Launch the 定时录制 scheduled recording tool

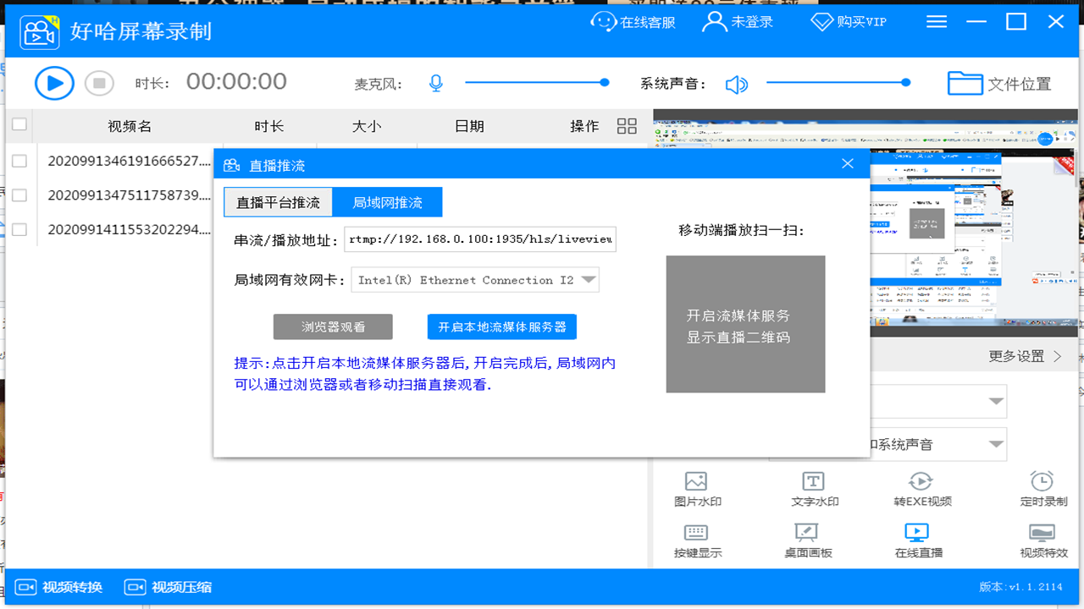1041,488
